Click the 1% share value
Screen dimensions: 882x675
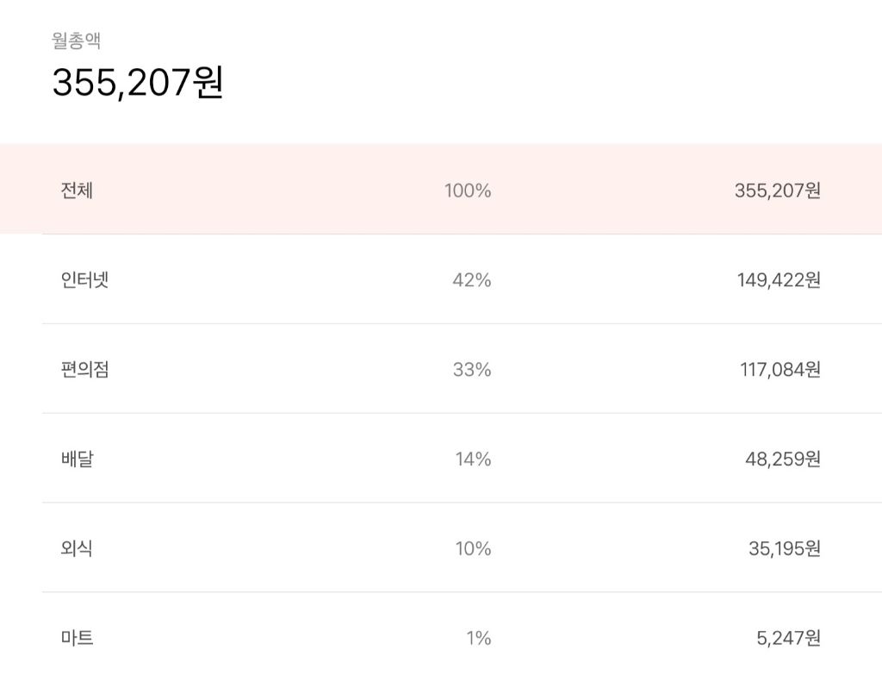[x=478, y=639]
